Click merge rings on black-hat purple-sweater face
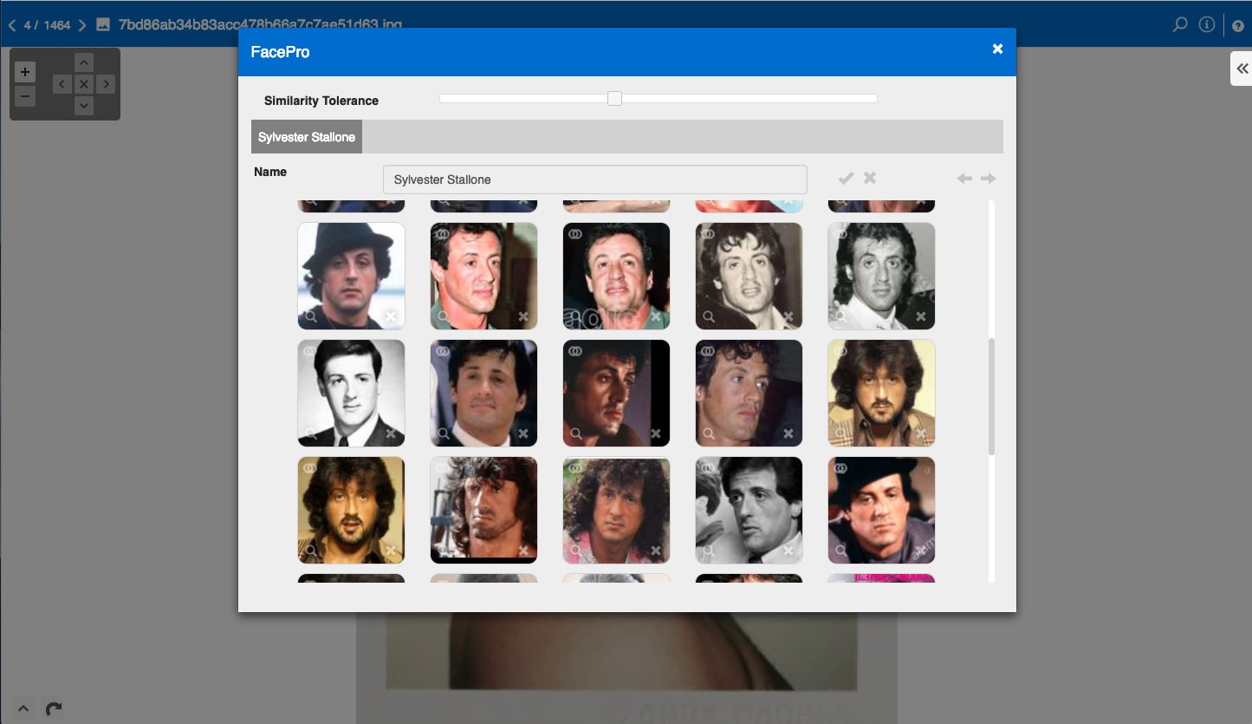 click(840, 468)
